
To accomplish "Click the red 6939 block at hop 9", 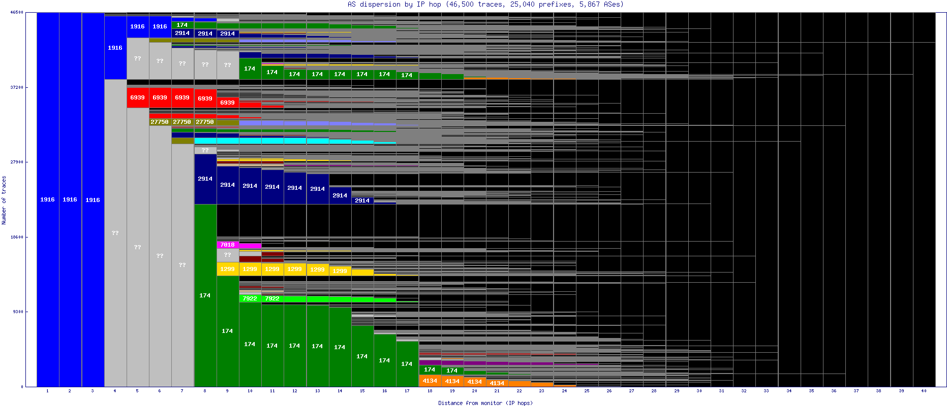I will (x=228, y=103).
